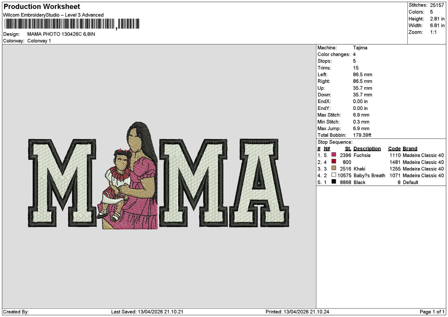
Task: Click 'Last Saved: 13/04/2026 21.10.21' footer text
Action: click(x=147, y=312)
